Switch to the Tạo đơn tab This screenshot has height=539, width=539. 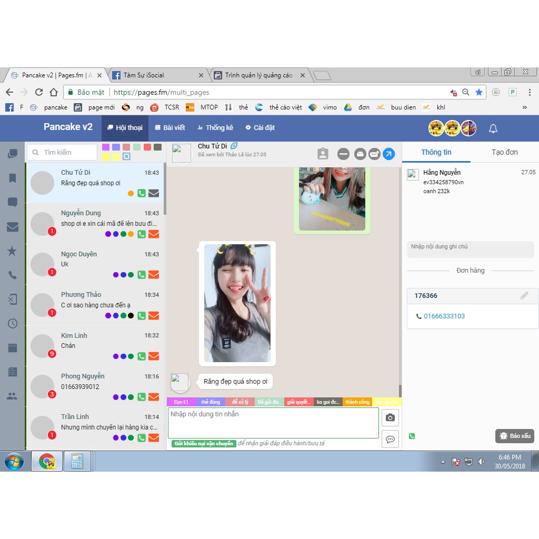pyautogui.click(x=504, y=152)
